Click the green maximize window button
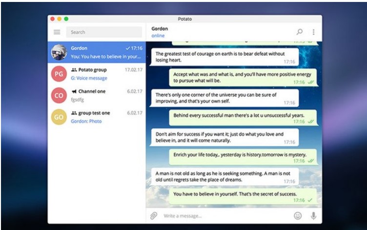Screen dimensions: 367x230 (66, 19)
